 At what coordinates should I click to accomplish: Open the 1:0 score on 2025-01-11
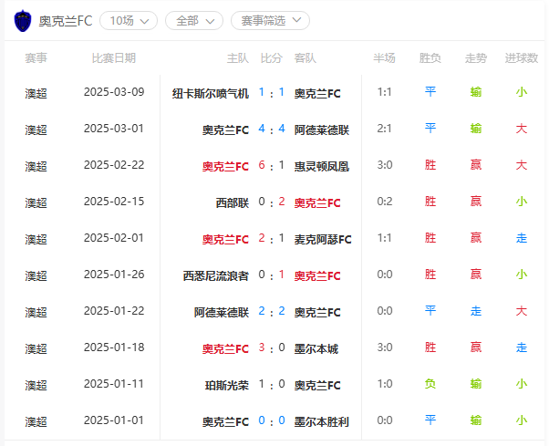272,384
